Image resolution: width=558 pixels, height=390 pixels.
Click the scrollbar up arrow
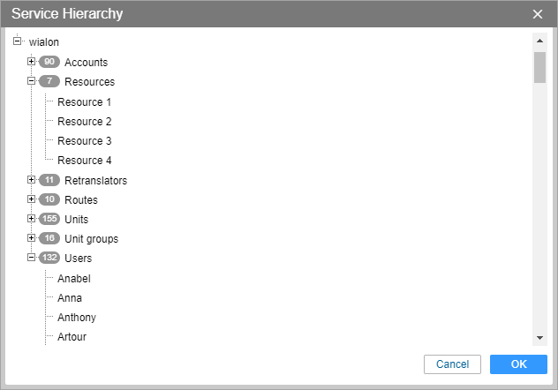click(539, 41)
